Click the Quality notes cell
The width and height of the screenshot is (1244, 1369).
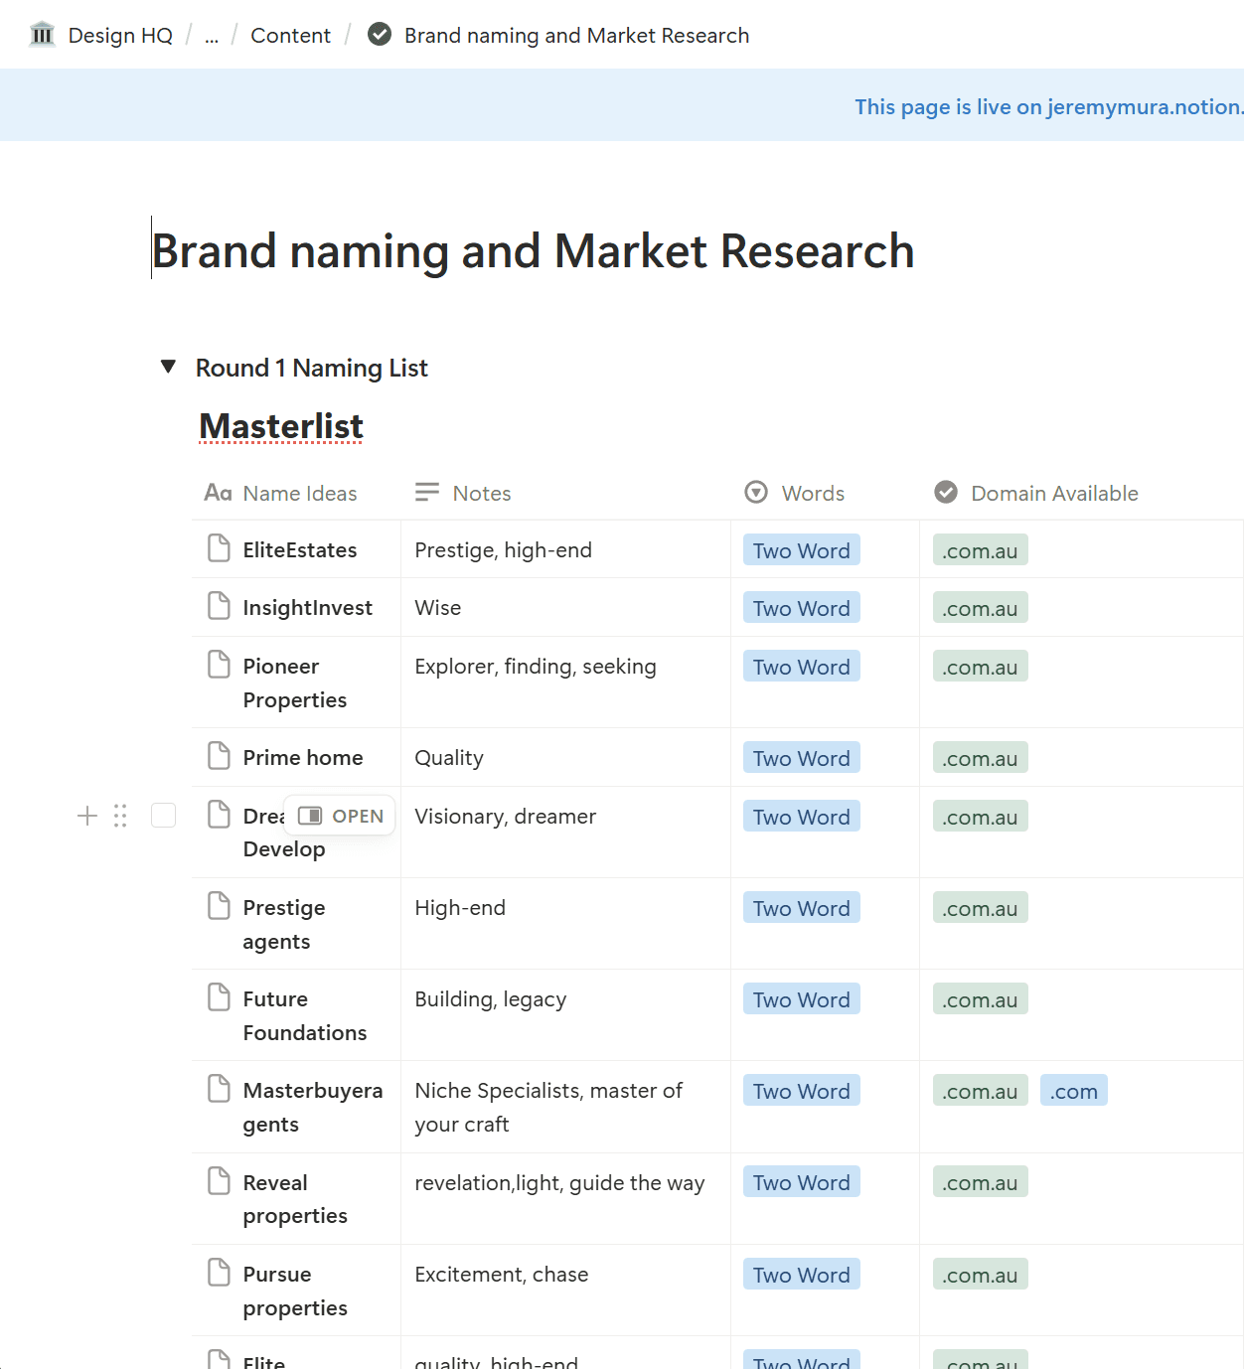565,757
